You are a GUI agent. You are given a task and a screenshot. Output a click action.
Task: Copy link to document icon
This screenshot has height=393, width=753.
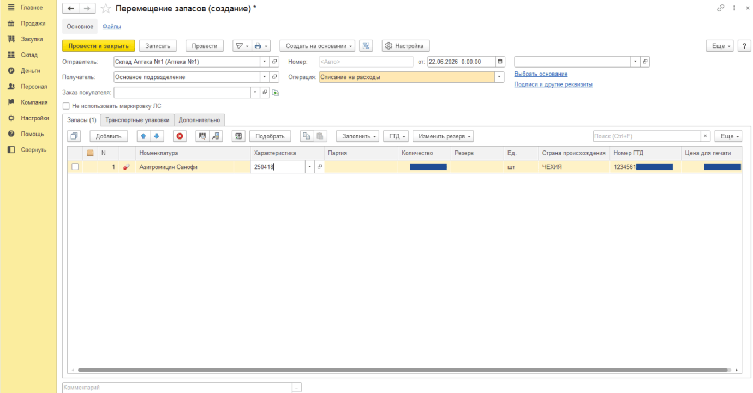pyautogui.click(x=721, y=8)
